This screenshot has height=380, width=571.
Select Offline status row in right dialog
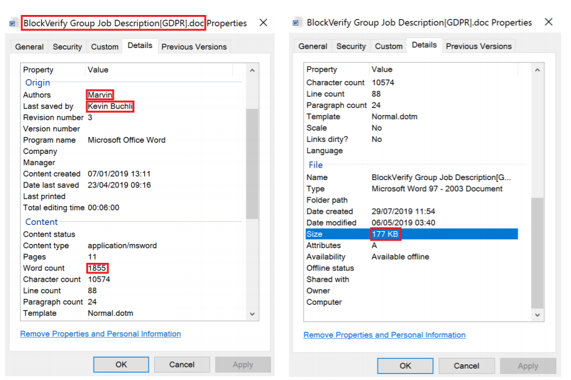[x=411, y=268]
